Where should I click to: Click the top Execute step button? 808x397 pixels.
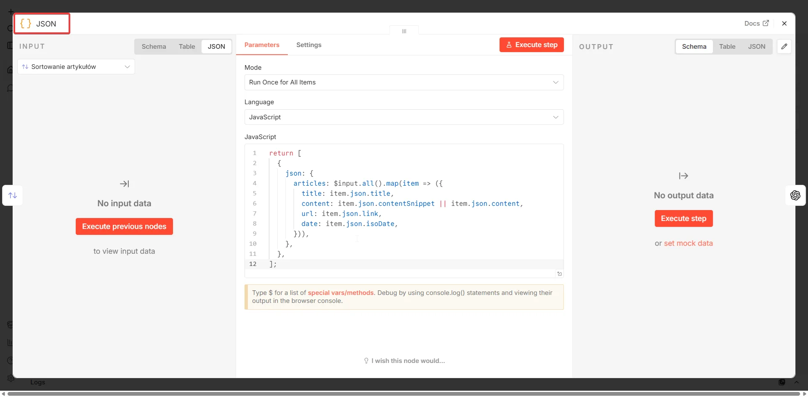pos(532,45)
